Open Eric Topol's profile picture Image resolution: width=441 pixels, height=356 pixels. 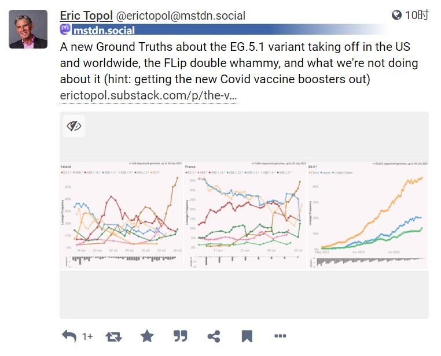click(28, 29)
